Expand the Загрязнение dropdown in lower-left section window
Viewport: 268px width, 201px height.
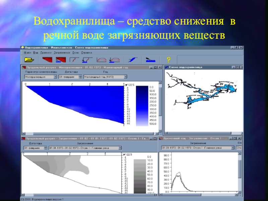pos(120,148)
